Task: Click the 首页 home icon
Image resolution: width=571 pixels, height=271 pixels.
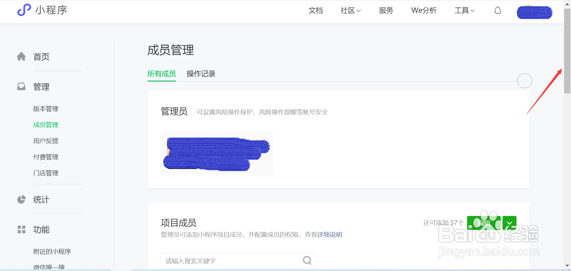Action: 21,56
